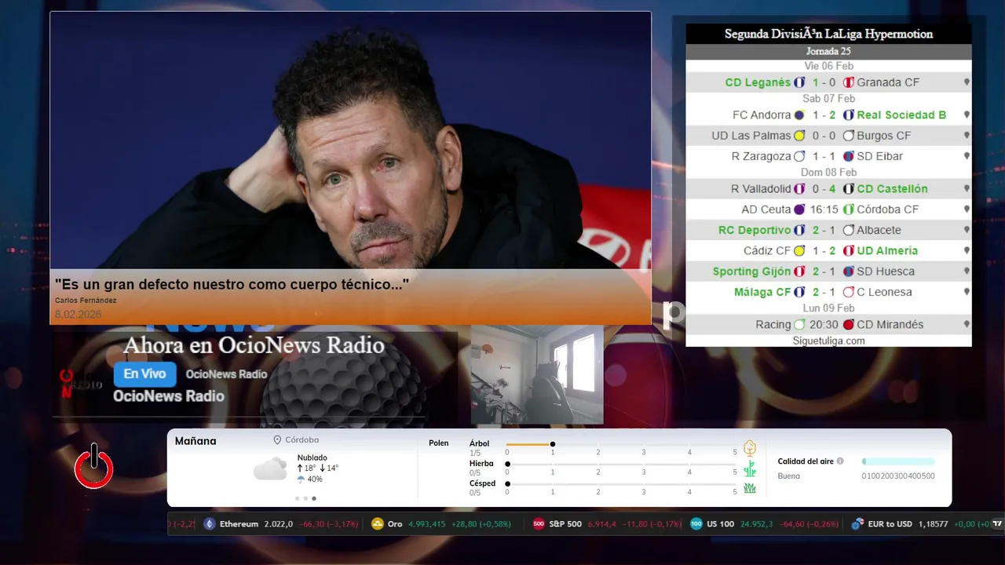Click the Granada CF team crest
This screenshot has height=565, width=1005.
point(849,82)
